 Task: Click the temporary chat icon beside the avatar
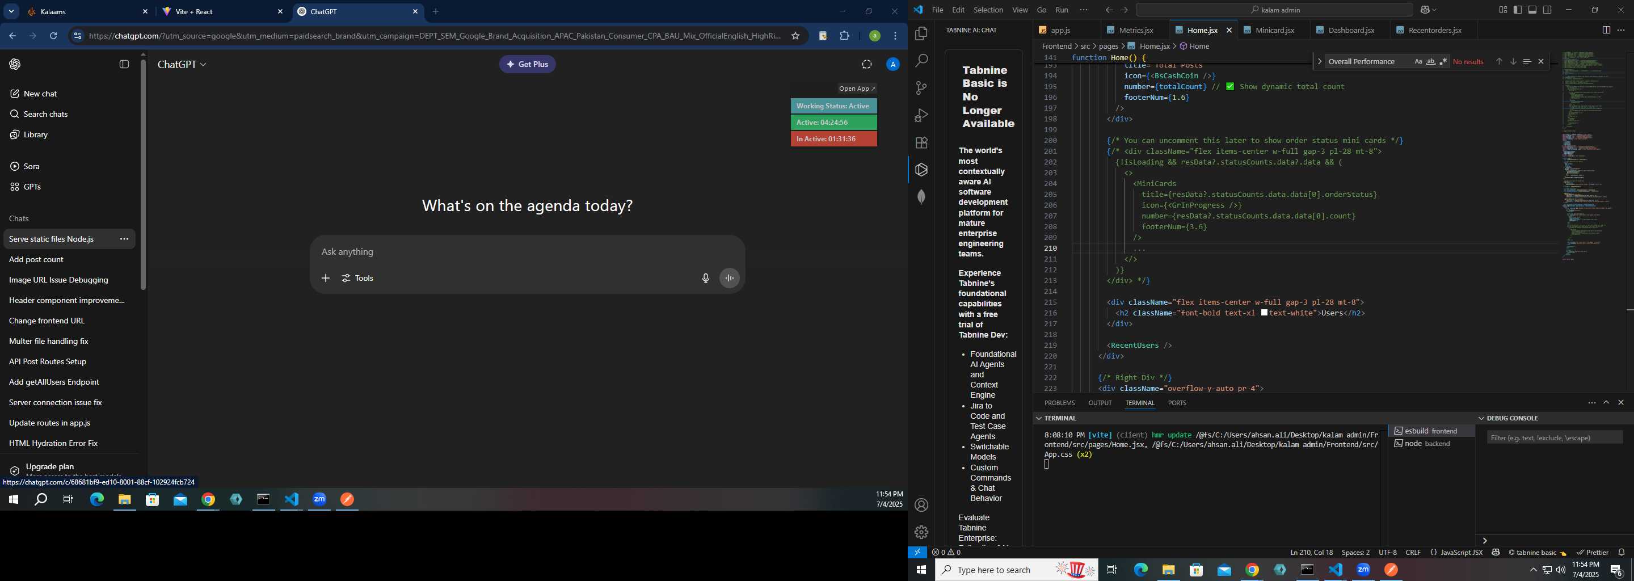[x=866, y=64]
